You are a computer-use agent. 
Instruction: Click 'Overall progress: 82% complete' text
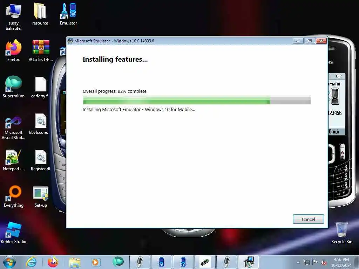point(115,91)
